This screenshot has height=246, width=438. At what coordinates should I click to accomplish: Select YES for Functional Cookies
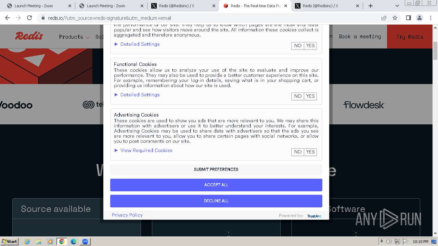pyautogui.click(x=310, y=96)
